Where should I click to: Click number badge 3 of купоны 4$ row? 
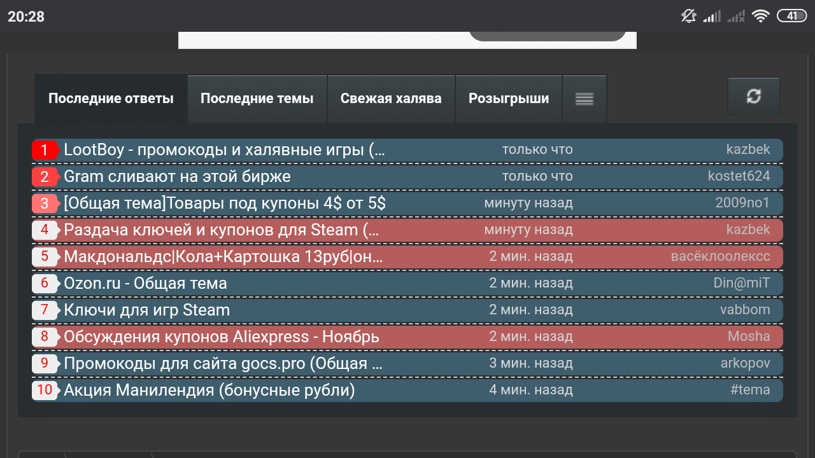[x=45, y=204]
